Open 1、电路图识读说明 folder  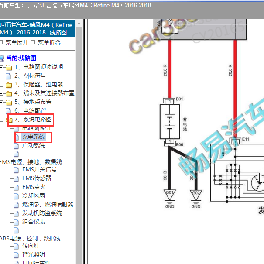(x=39, y=67)
